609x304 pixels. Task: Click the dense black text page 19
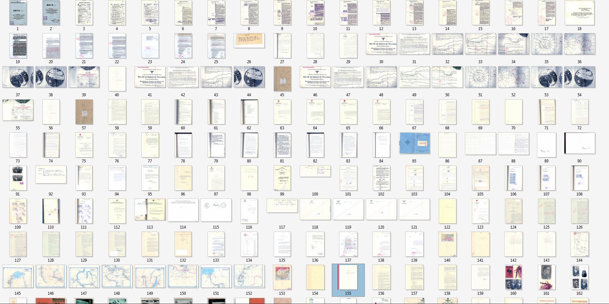(x=18, y=46)
